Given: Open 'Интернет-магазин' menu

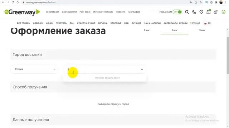Looking at the screenshot, I should tap(103, 12).
